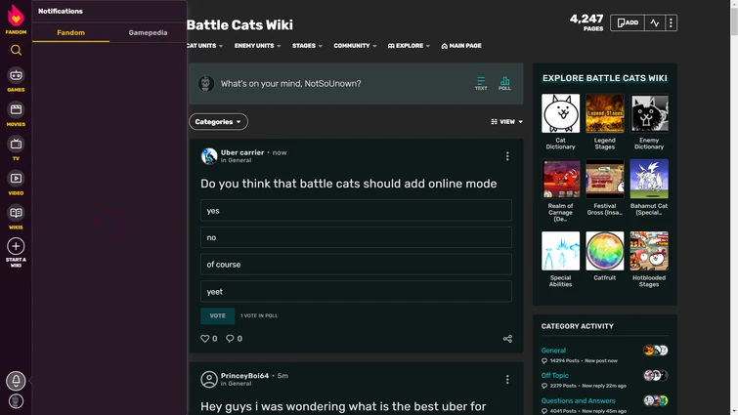
Task: Select the 'yes' poll option
Action: tap(356, 211)
